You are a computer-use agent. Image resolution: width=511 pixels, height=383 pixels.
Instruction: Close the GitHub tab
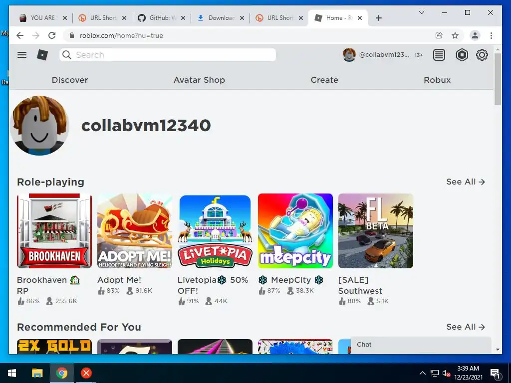coord(183,18)
